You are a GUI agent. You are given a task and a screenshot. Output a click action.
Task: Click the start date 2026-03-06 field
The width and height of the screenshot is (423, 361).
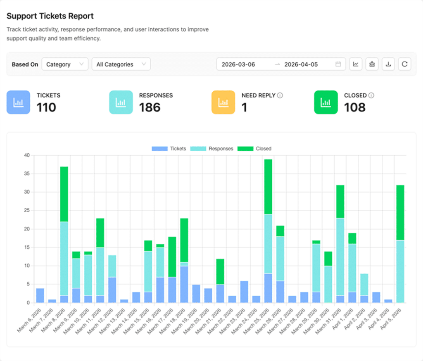[x=238, y=64]
